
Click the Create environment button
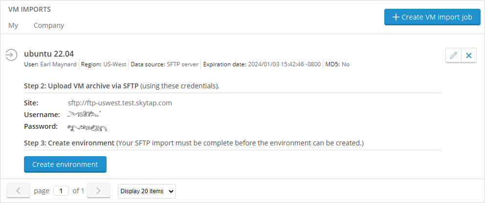click(65, 164)
